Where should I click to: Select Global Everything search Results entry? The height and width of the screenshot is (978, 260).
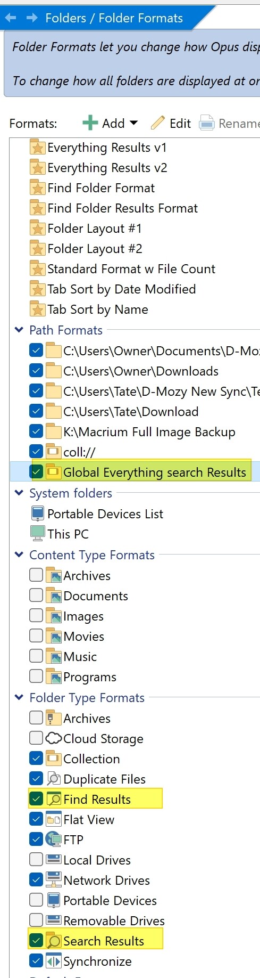(x=155, y=472)
